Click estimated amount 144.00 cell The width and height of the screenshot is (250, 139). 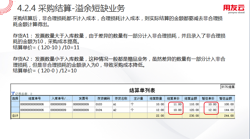click(x=226, y=110)
